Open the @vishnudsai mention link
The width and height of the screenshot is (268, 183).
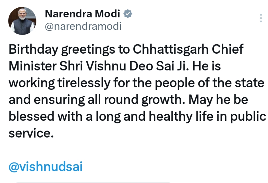(x=46, y=167)
